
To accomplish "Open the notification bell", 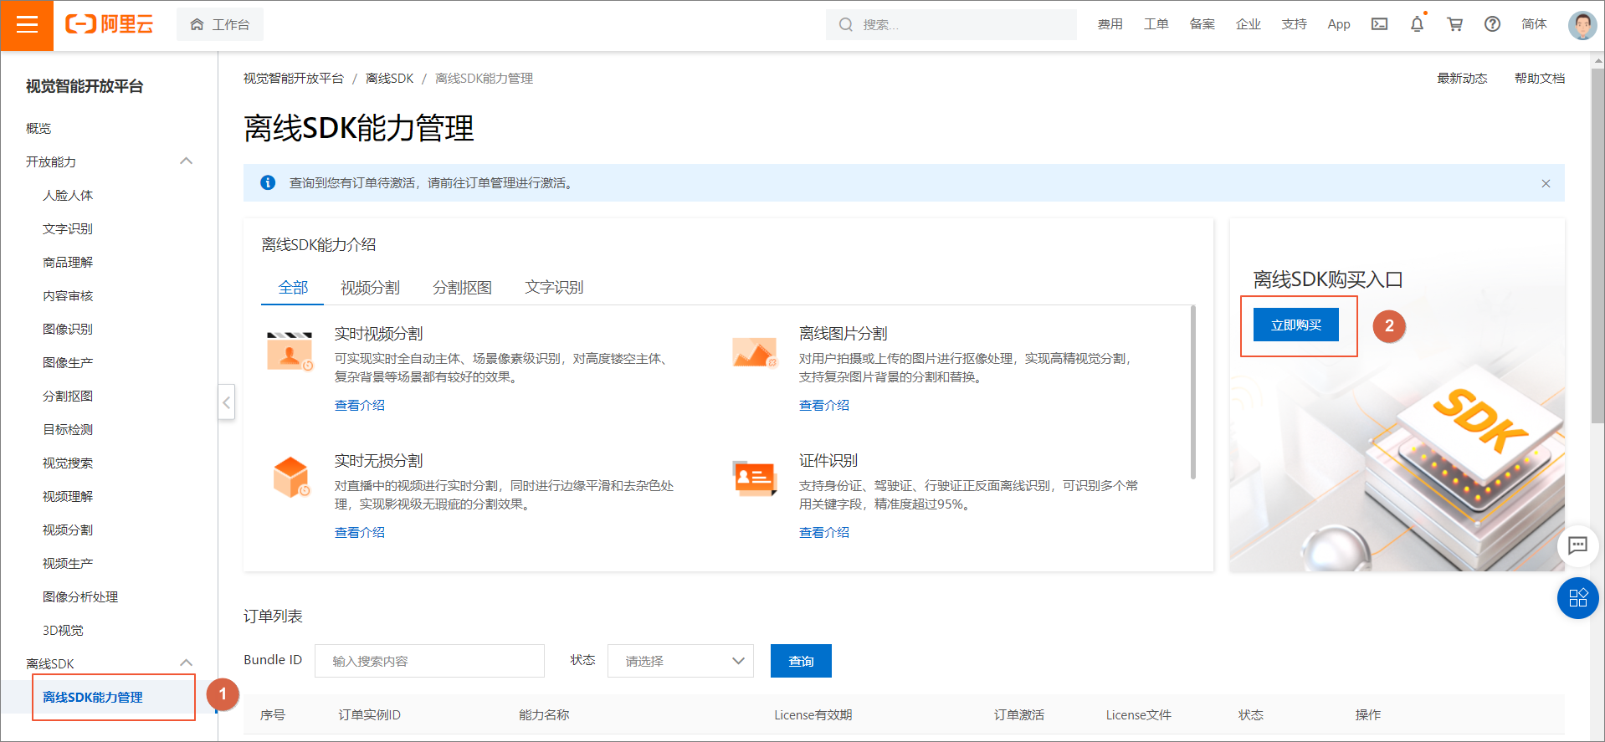I will coord(1417,24).
